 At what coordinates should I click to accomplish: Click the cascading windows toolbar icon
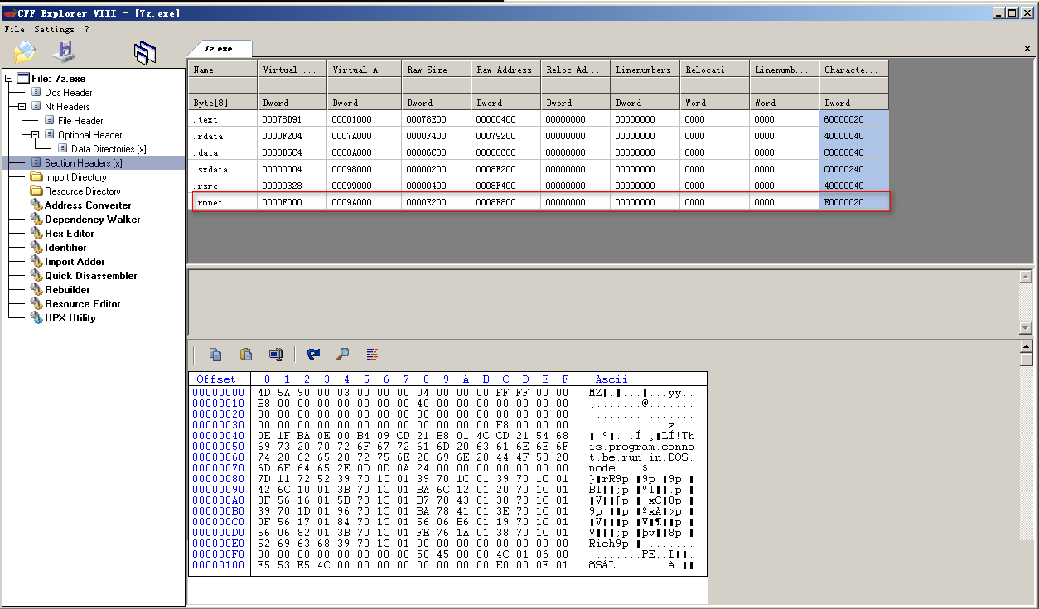[x=145, y=53]
